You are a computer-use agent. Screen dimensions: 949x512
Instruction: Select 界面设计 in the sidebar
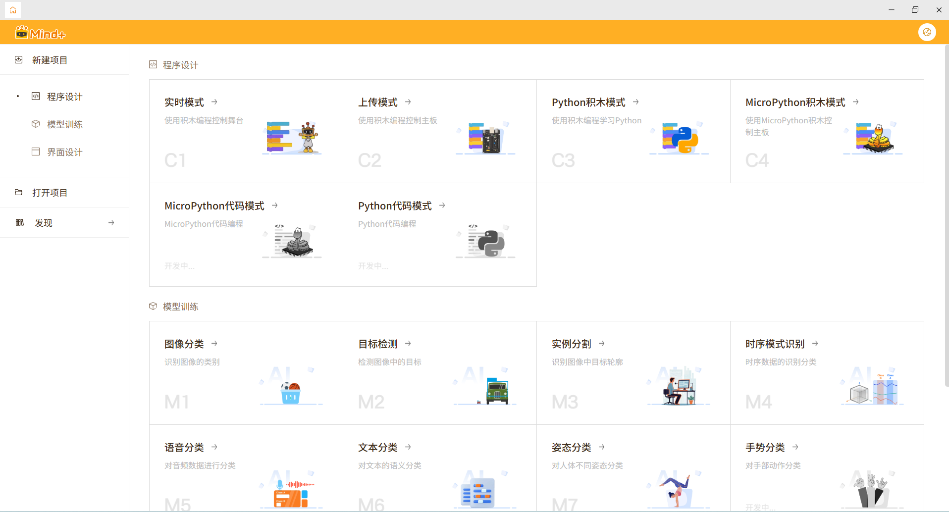[x=64, y=152]
